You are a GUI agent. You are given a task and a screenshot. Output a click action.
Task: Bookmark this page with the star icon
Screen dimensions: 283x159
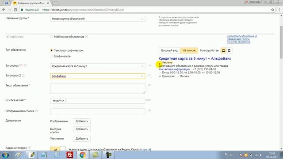coord(272,10)
